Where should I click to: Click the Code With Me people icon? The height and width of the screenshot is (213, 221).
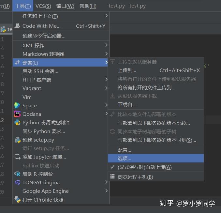point(17,26)
